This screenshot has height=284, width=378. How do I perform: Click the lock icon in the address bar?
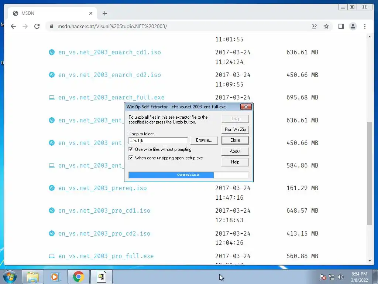click(51, 26)
